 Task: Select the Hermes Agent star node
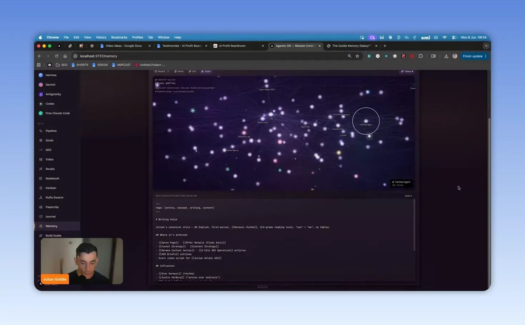pos(366,121)
